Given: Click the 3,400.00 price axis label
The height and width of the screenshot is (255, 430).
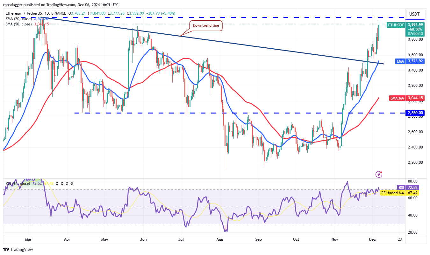Looking at the screenshot, I should click(416, 70).
